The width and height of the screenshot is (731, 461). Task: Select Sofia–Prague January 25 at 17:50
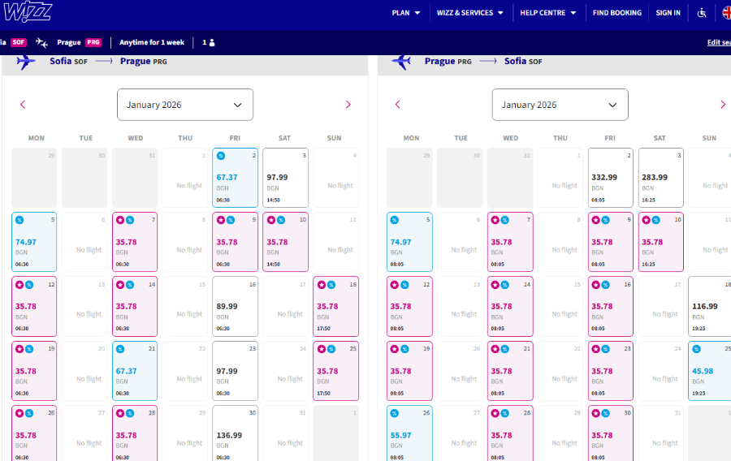[x=335, y=371]
